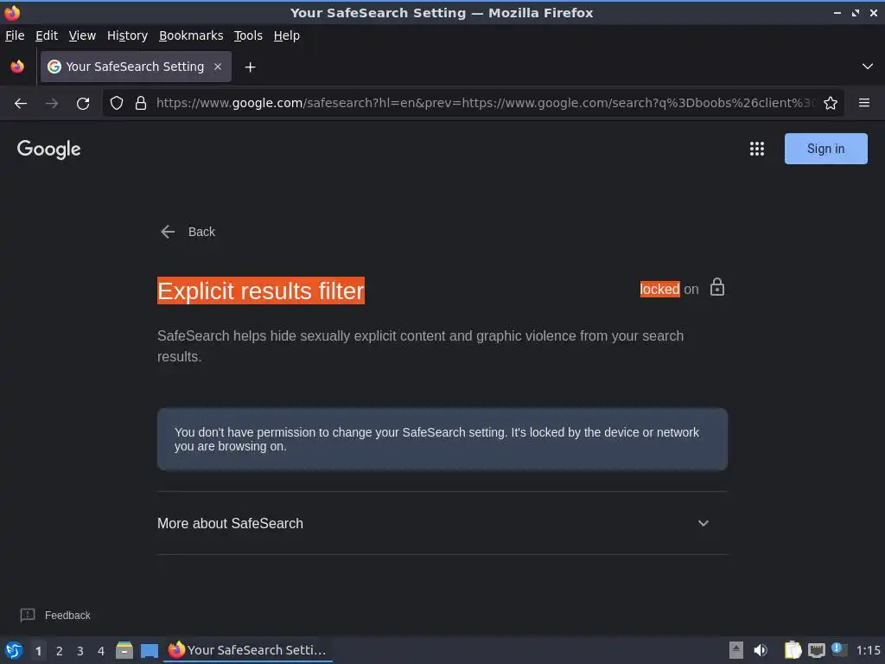View site security via the padlock icon

[x=141, y=103]
